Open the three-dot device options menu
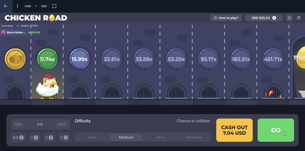Screen dimensions: 305x151 17,6
